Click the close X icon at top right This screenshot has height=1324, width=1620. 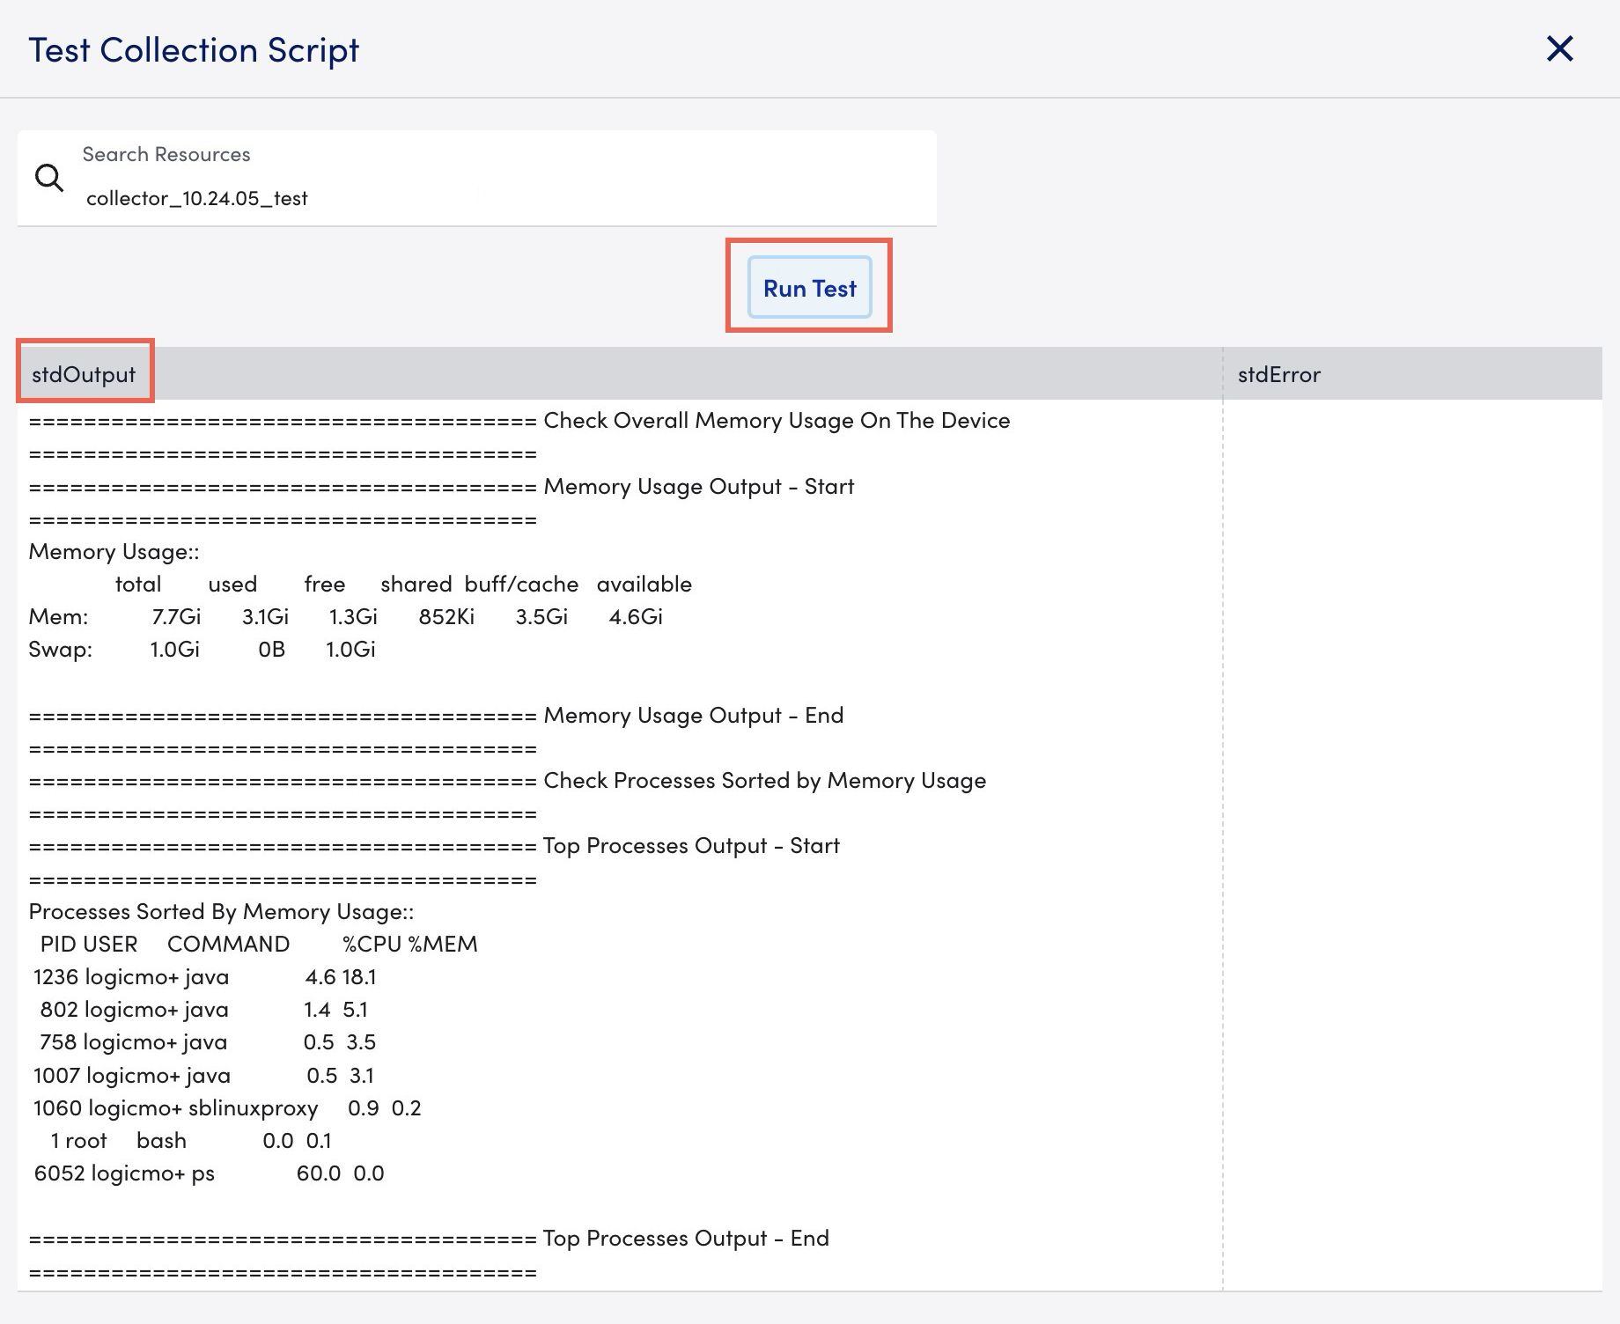(x=1559, y=48)
